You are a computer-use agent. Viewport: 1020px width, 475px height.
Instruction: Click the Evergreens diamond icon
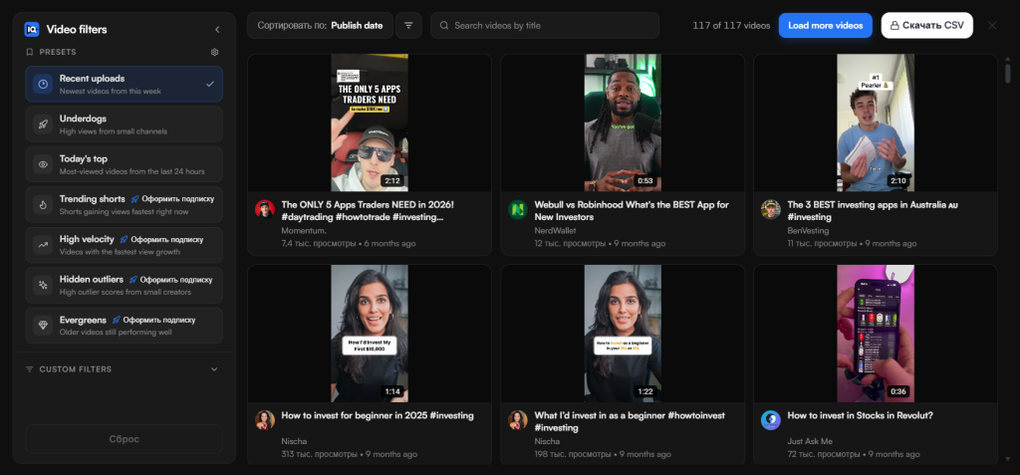[43, 326]
